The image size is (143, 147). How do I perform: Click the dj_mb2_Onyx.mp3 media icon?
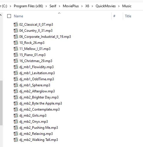click(16, 122)
